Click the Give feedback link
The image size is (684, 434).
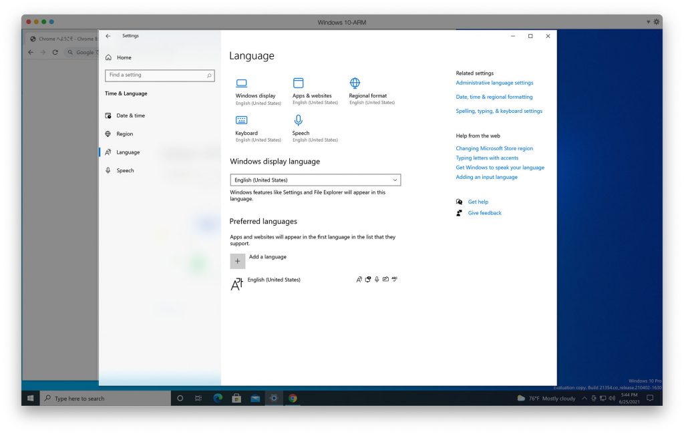click(x=485, y=213)
